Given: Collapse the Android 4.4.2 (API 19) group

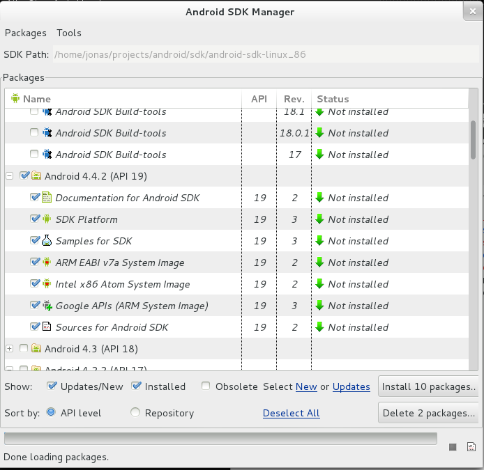Looking at the screenshot, I should [10, 176].
